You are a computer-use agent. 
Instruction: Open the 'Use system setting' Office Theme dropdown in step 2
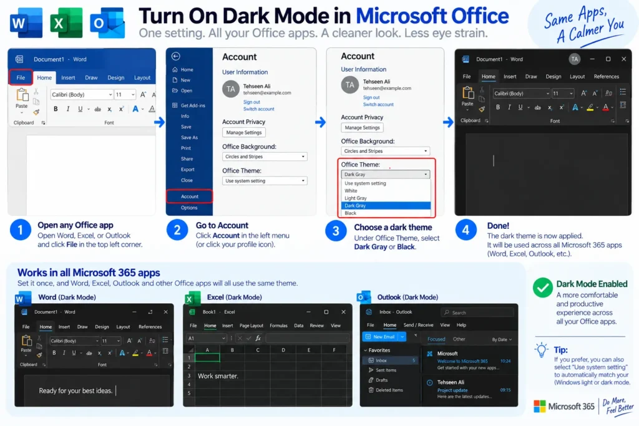pos(265,180)
